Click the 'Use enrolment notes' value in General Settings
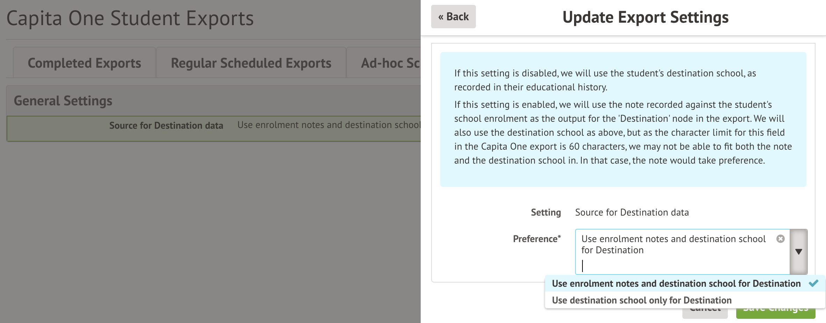The height and width of the screenshot is (323, 826). (328, 125)
